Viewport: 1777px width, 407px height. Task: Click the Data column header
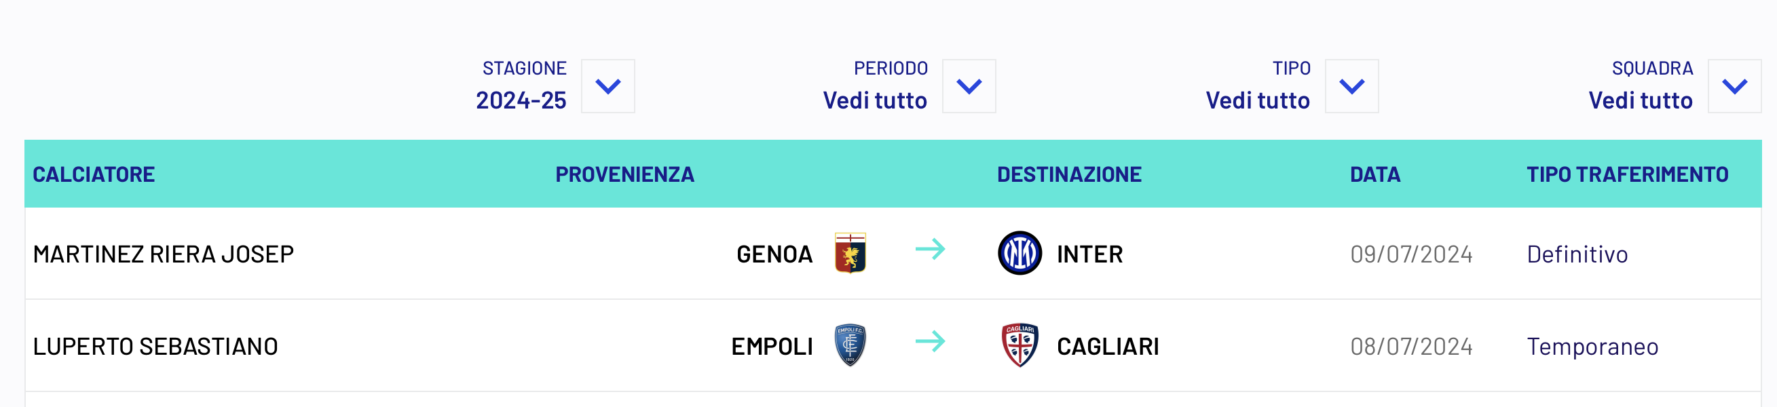pyautogui.click(x=1374, y=174)
